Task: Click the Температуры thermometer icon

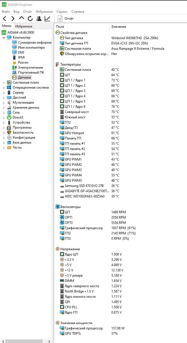Action: point(57,64)
